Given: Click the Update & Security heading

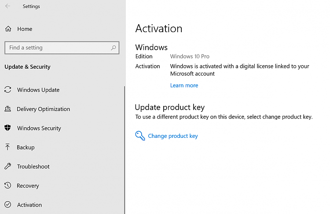Looking at the screenshot, I should 28,67.
